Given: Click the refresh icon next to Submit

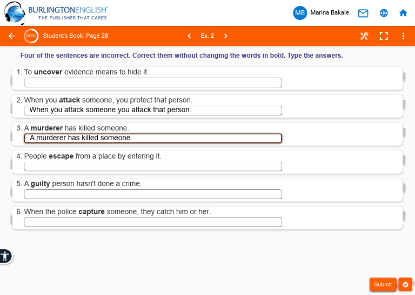Looking at the screenshot, I should [405, 284].
